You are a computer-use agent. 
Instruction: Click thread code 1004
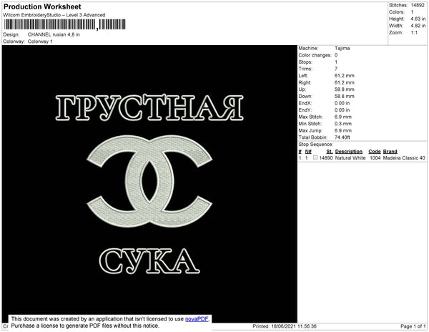375,158
